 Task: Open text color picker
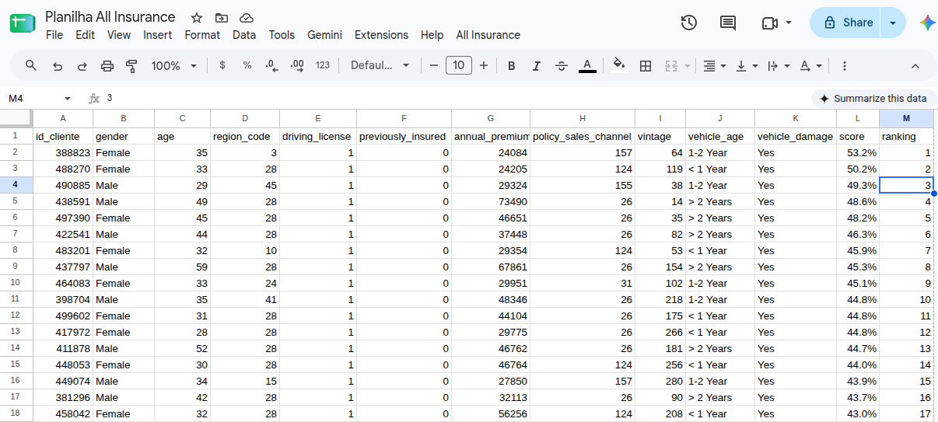click(x=587, y=66)
